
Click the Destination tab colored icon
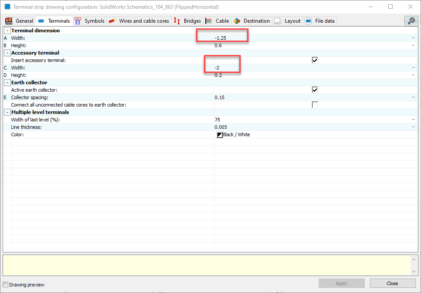[237, 21]
